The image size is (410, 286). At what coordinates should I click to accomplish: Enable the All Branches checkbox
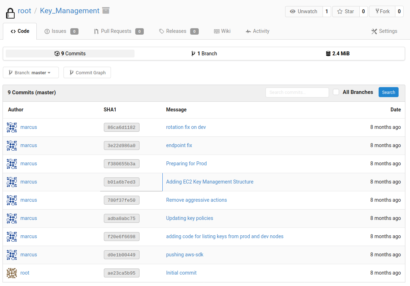(336, 92)
